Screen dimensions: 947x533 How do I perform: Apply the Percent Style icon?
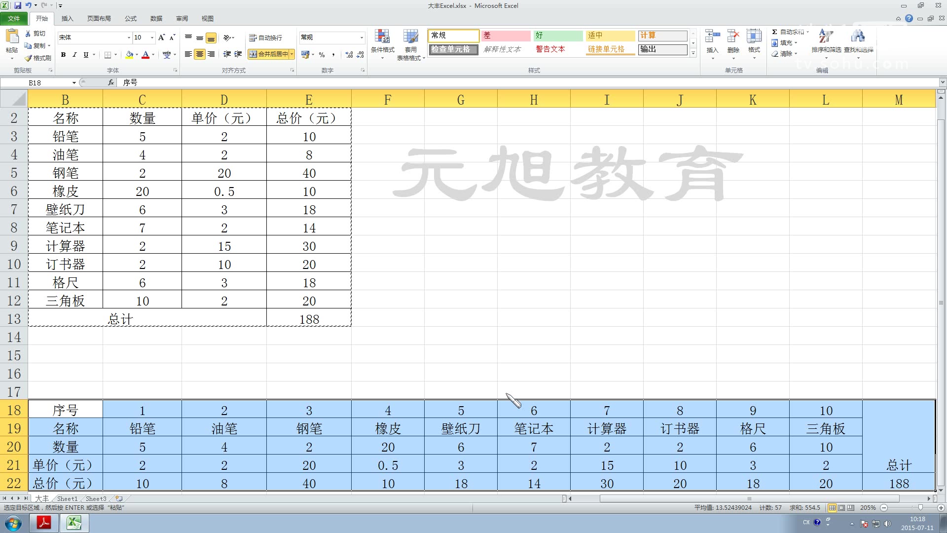coord(322,55)
